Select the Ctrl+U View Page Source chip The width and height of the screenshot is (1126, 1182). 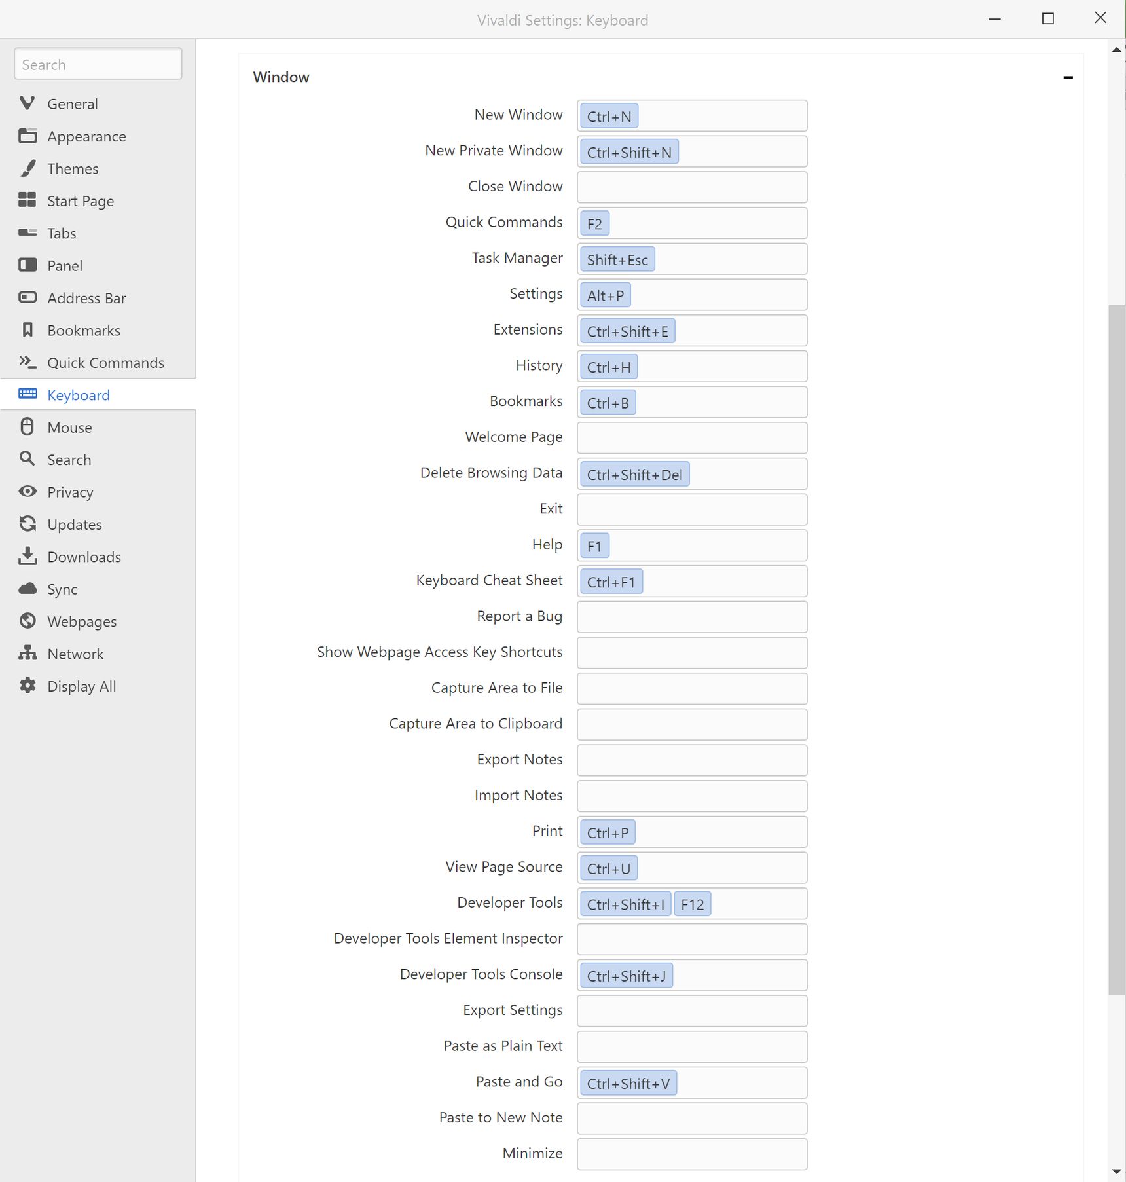tap(609, 868)
